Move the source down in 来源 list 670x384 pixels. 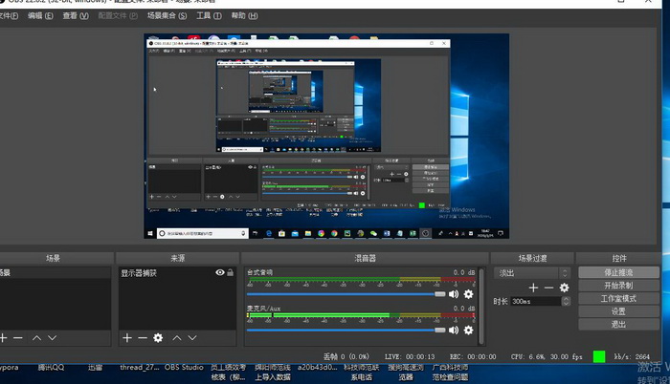[x=192, y=338]
